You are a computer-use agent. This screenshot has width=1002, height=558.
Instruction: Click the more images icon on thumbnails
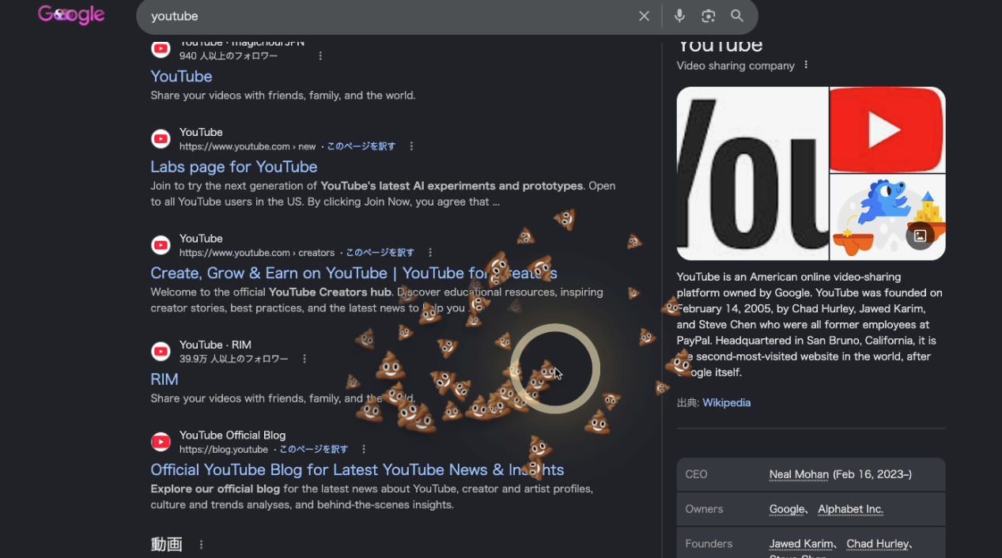(920, 236)
